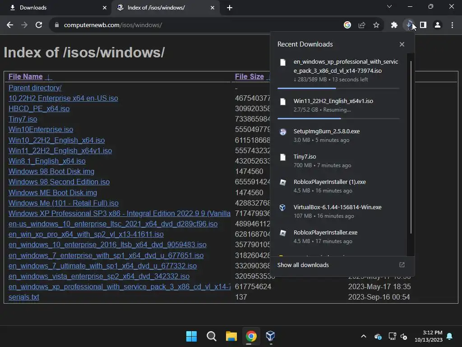Open the downloads page external-link icon
The width and height of the screenshot is (462, 347).
[402, 265]
